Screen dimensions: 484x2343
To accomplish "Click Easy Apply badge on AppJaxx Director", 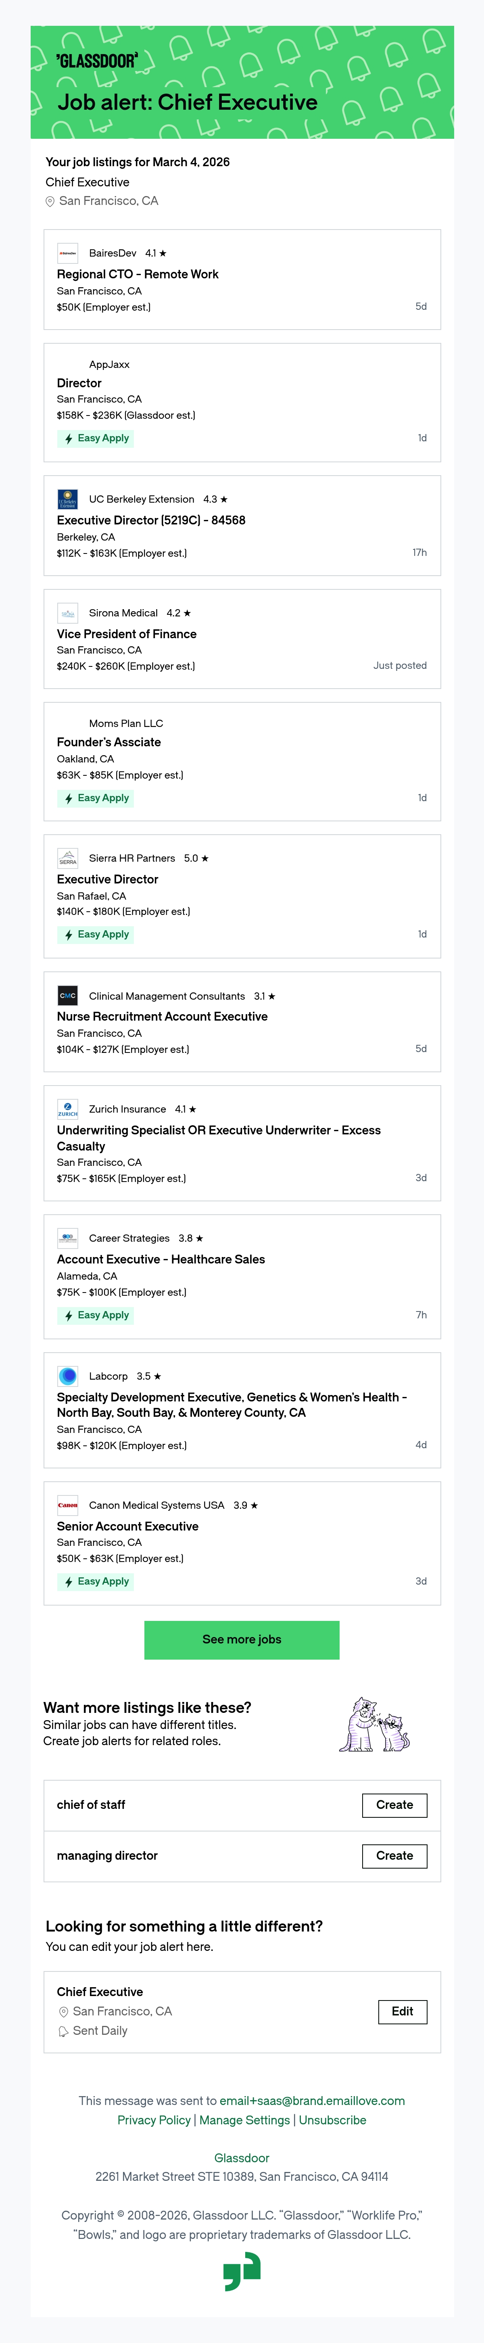I will 96,439.
